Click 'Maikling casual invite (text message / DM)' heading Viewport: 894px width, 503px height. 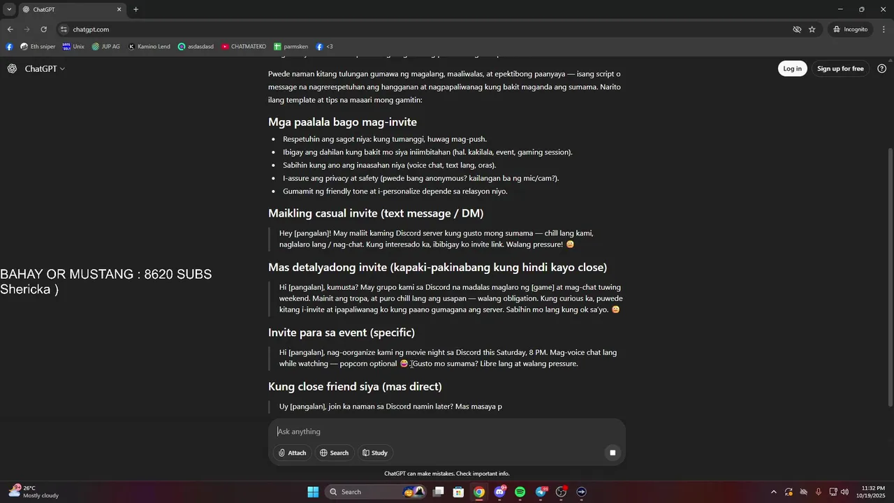point(376,213)
